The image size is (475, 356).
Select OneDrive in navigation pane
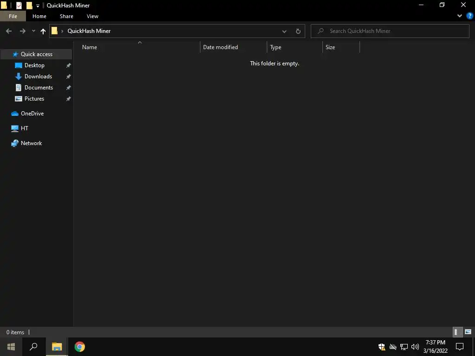pos(32,114)
